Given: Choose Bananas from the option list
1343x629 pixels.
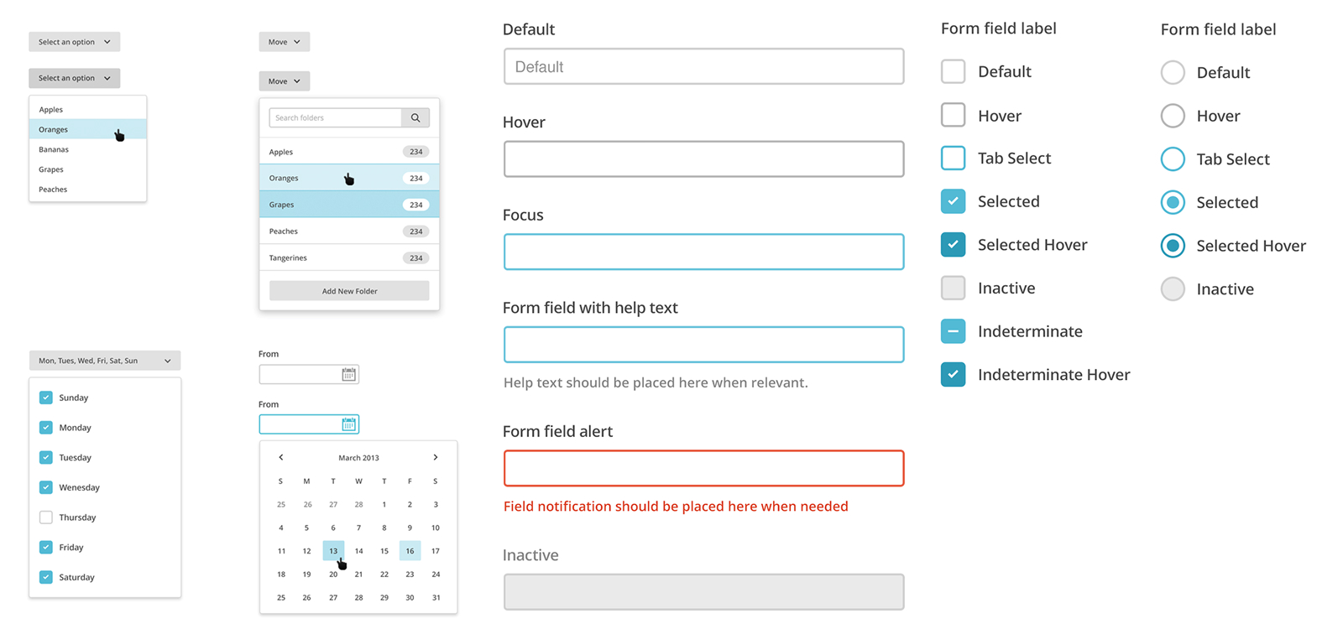Looking at the screenshot, I should pyautogui.click(x=54, y=149).
